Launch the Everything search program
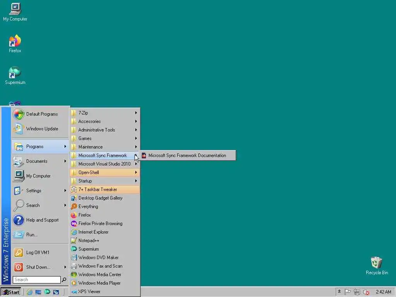396x297 pixels. click(105, 207)
